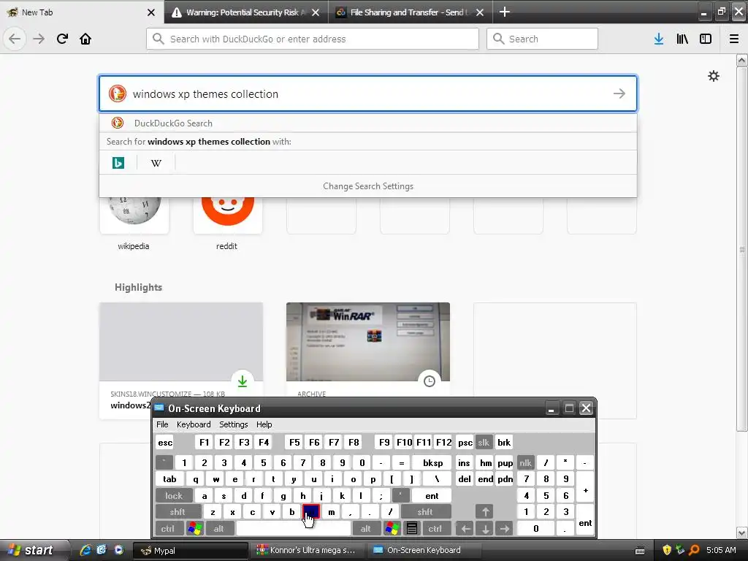Click F5 key on on-screen keyboard
The image size is (748, 561).
pos(294,442)
